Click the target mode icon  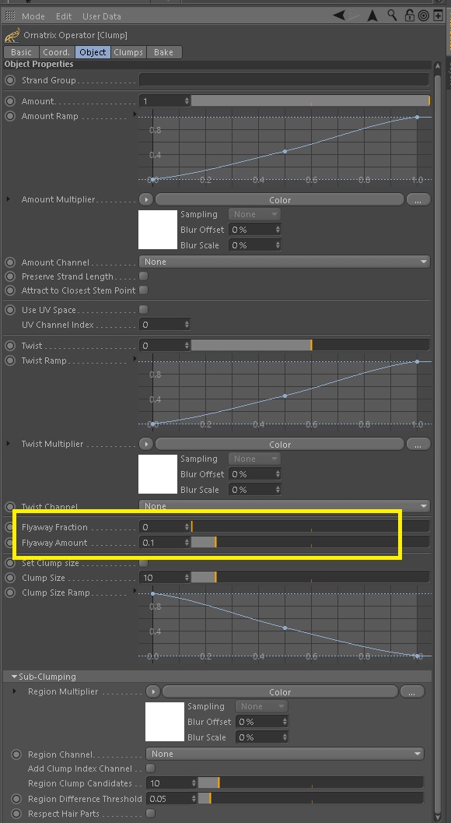423,16
